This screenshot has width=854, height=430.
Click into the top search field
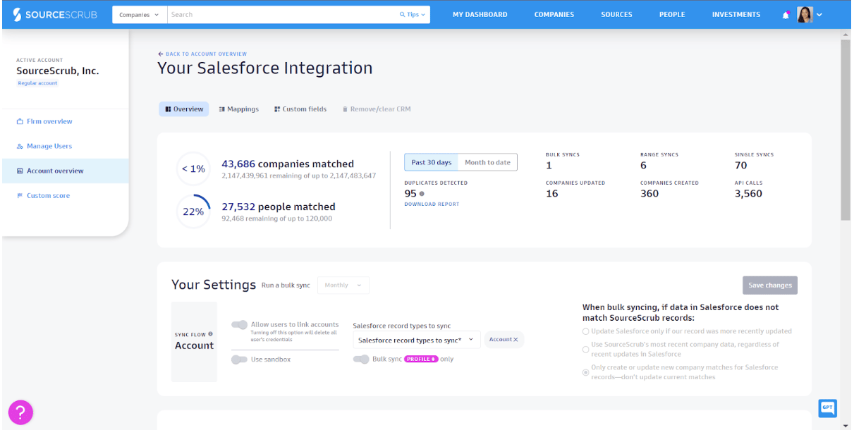click(x=282, y=15)
